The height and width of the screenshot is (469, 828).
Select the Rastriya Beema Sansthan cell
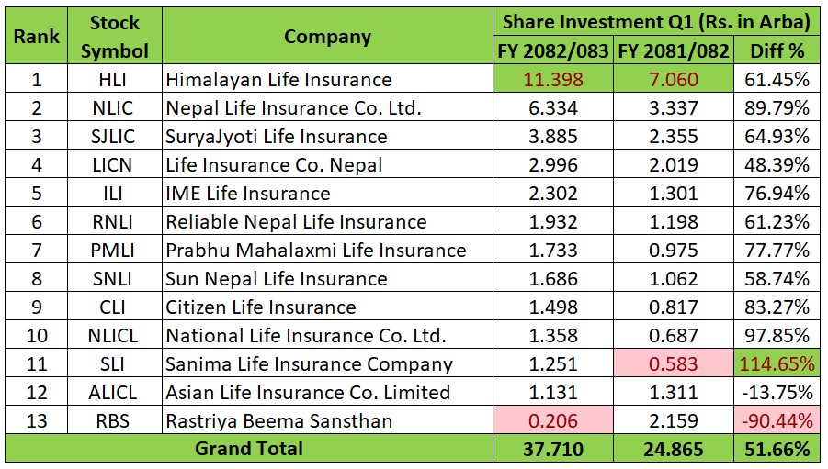[x=327, y=420]
